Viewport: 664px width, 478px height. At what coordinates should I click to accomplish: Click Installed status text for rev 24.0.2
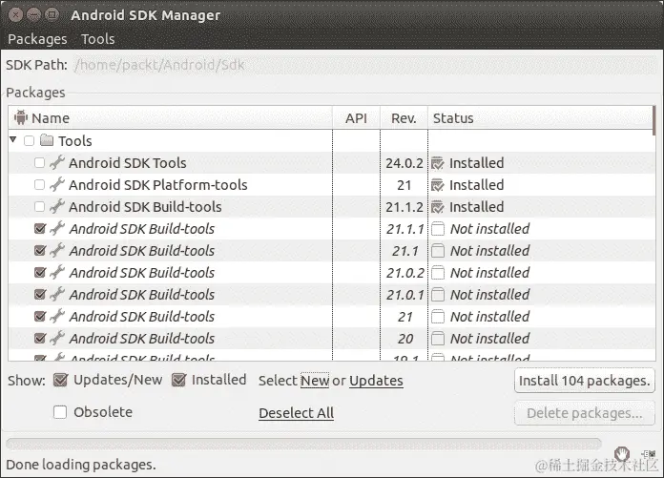[476, 163]
